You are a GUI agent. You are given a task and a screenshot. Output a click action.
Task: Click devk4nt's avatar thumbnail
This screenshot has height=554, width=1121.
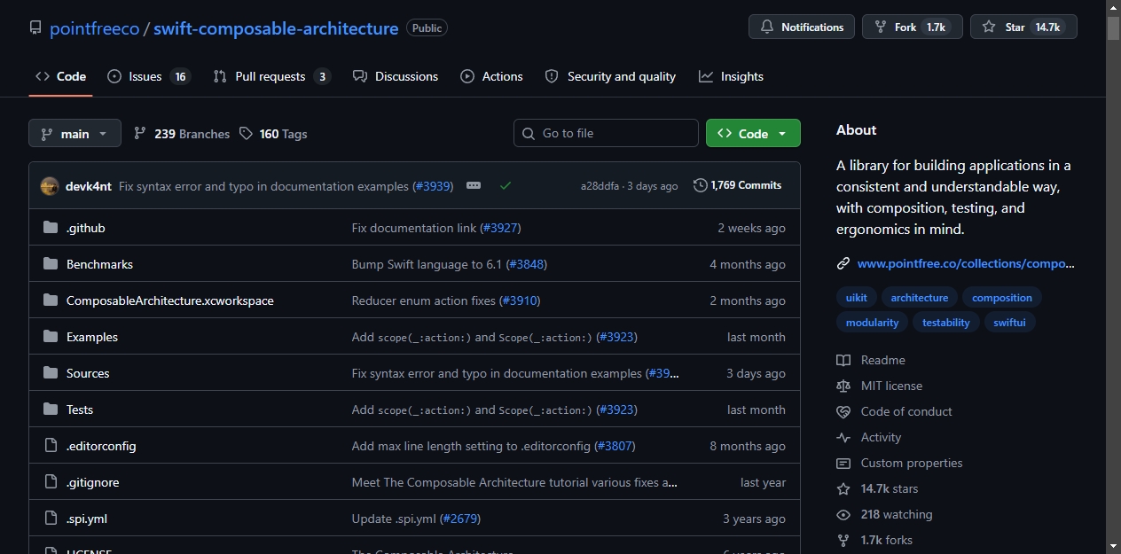coord(51,186)
